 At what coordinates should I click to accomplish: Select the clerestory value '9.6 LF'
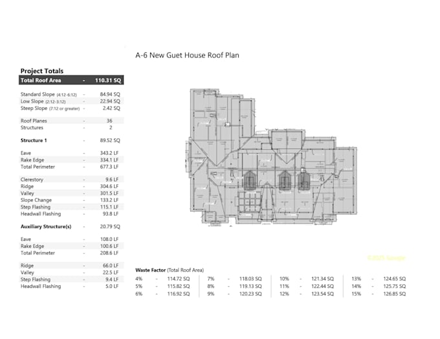pyautogui.click(x=112, y=180)
